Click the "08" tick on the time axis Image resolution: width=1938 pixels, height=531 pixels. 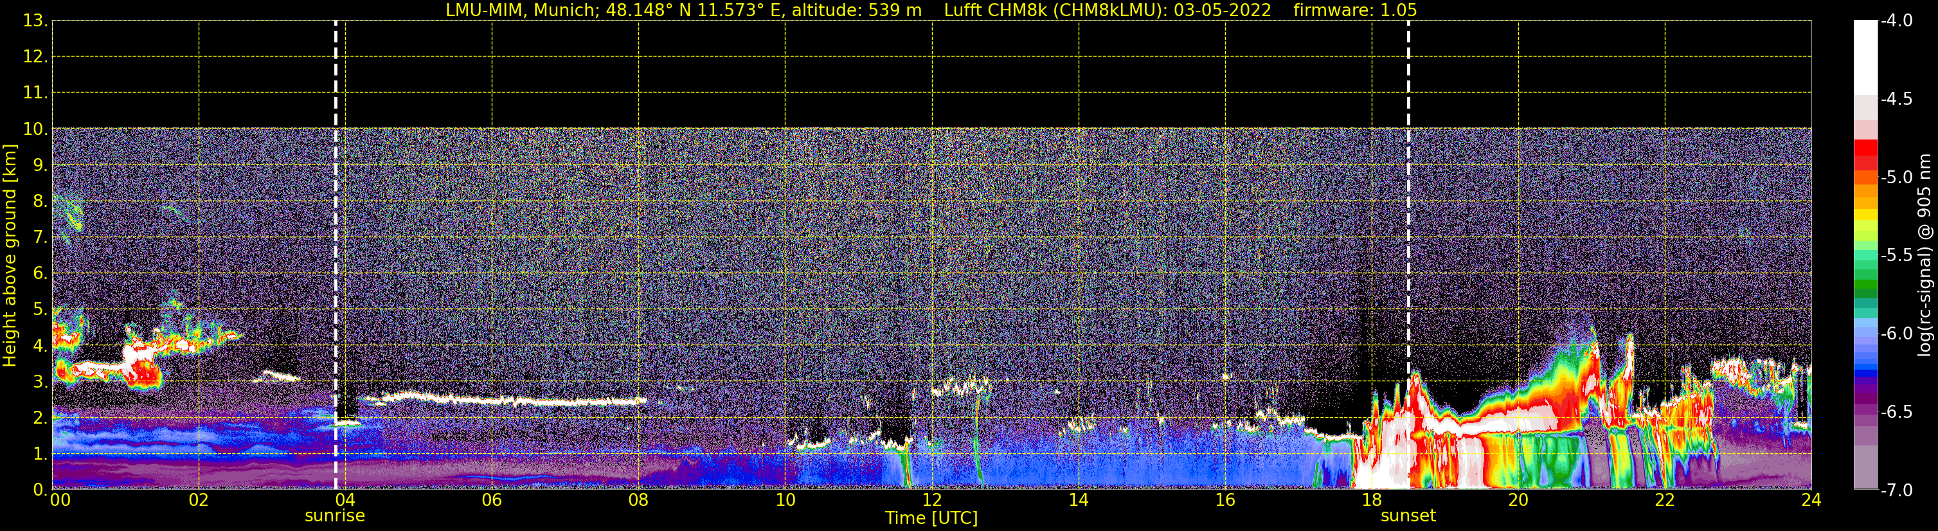pos(639,500)
